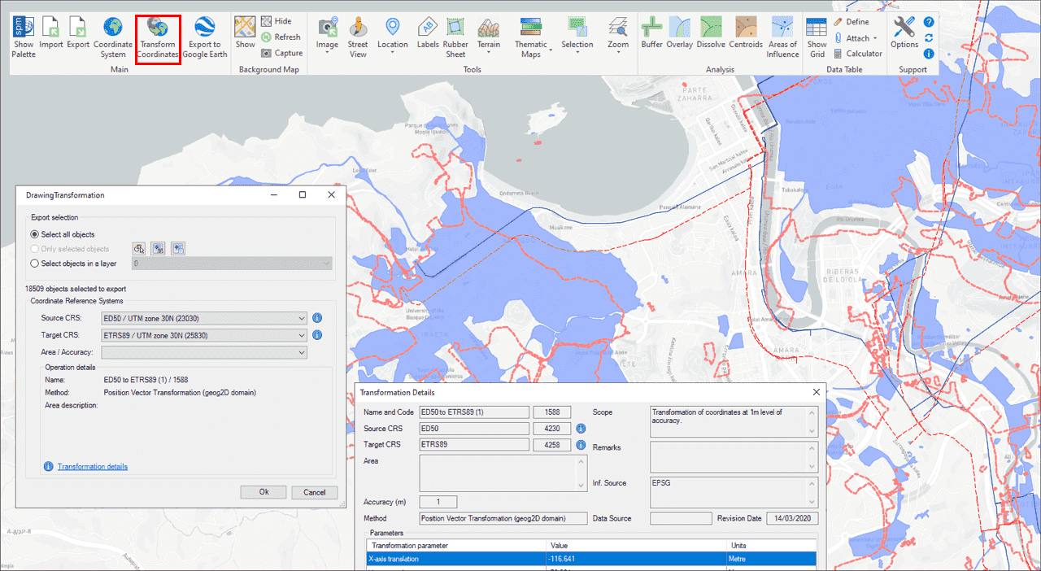Click Cancel in DrawingTransformation dialog

click(314, 492)
